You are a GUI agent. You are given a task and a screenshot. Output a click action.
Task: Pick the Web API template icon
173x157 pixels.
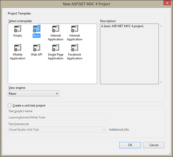click(x=37, y=48)
